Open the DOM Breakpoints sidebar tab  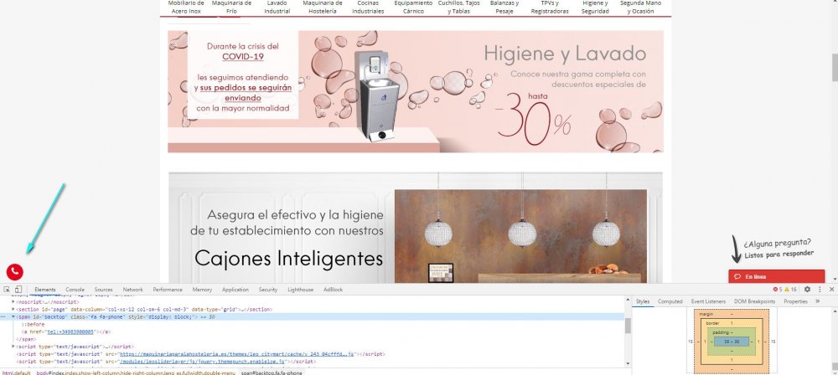(755, 301)
